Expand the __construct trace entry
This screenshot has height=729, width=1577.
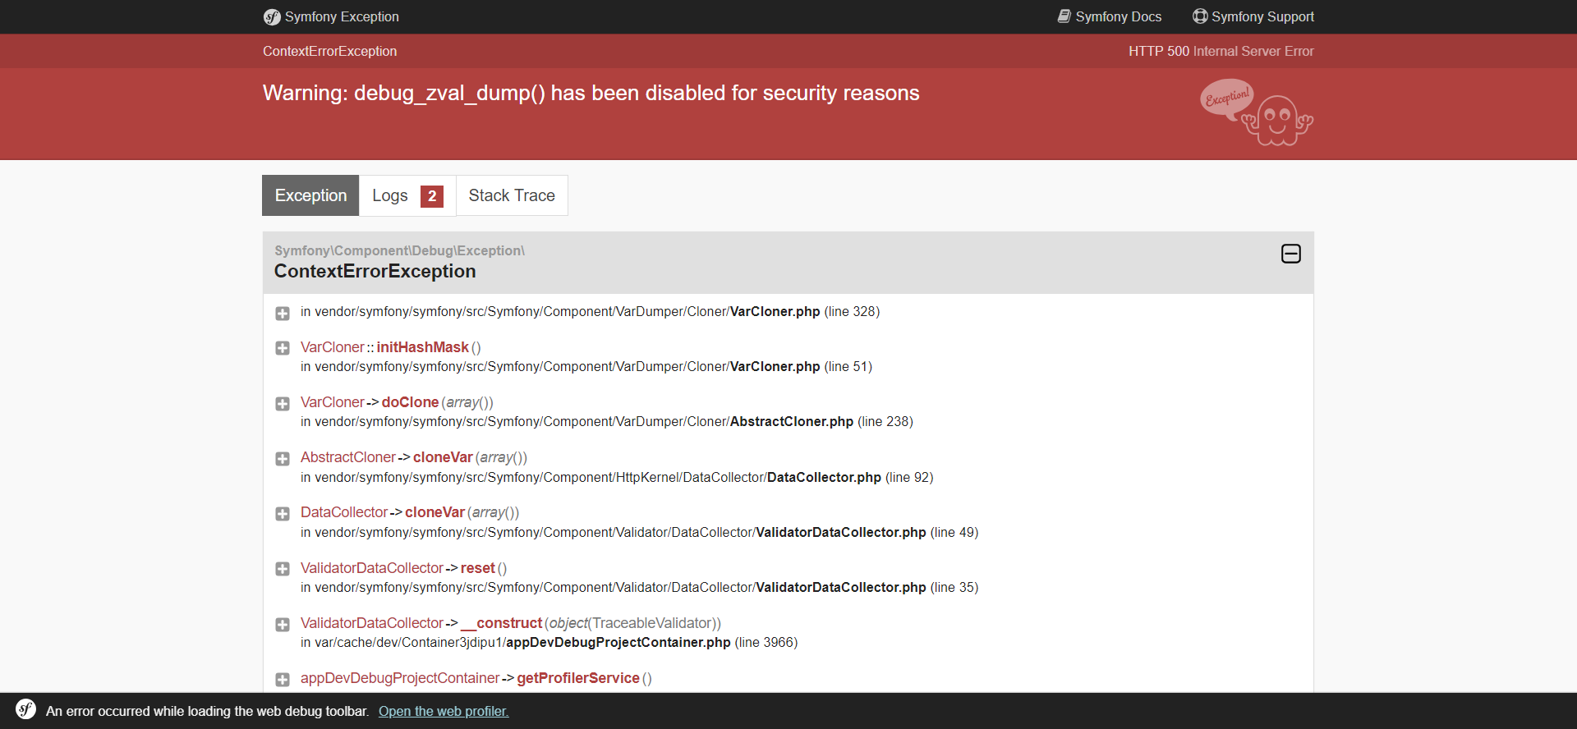[x=283, y=625]
